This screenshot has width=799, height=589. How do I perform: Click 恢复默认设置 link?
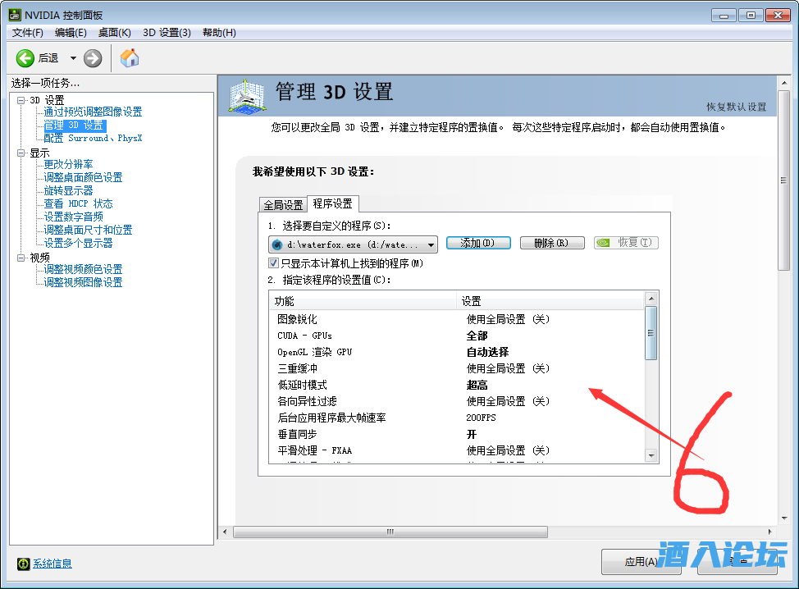[x=737, y=107]
